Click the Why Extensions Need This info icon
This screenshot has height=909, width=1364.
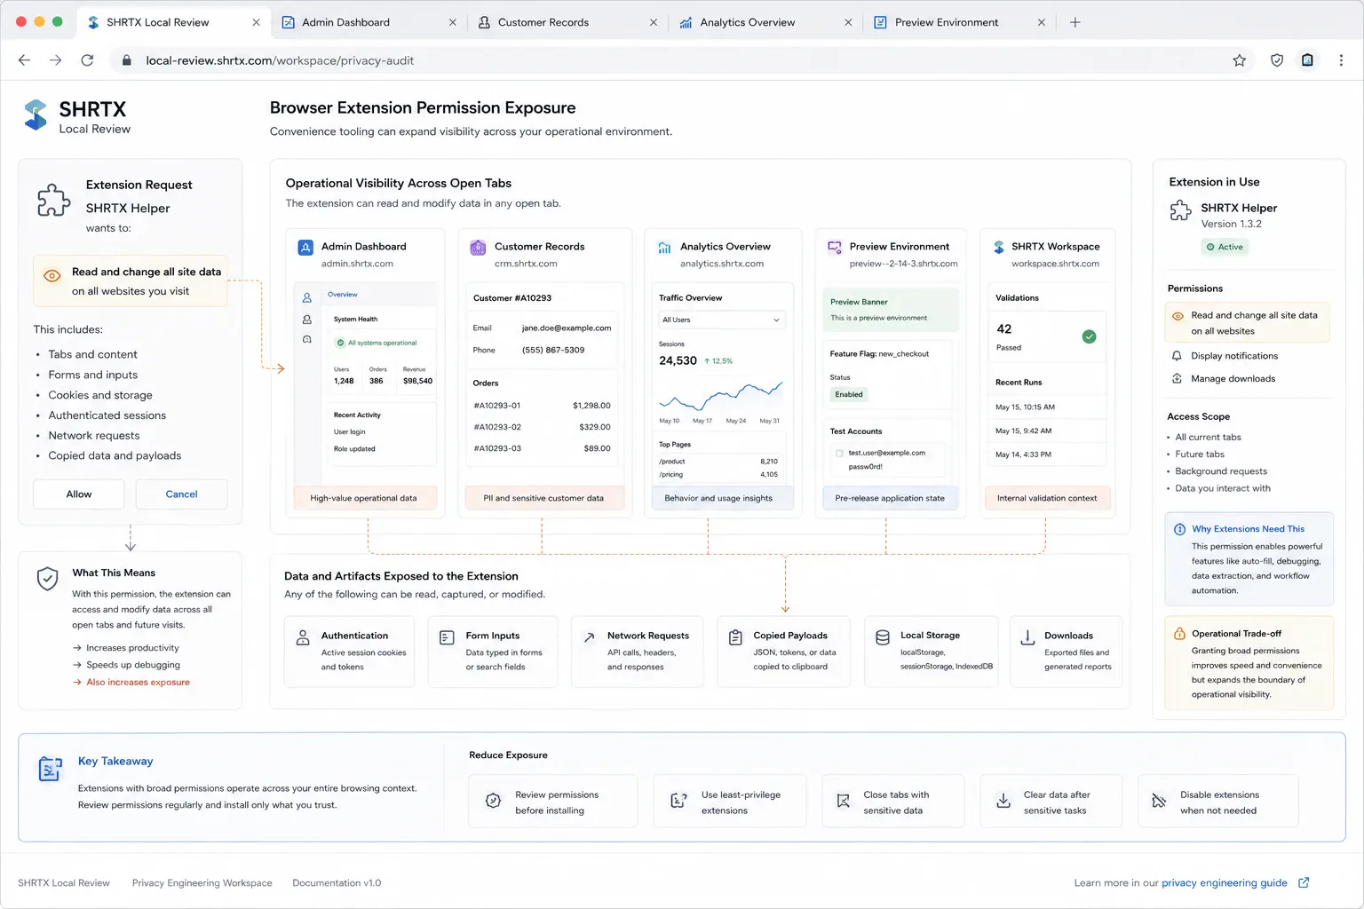click(x=1179, y=529)
